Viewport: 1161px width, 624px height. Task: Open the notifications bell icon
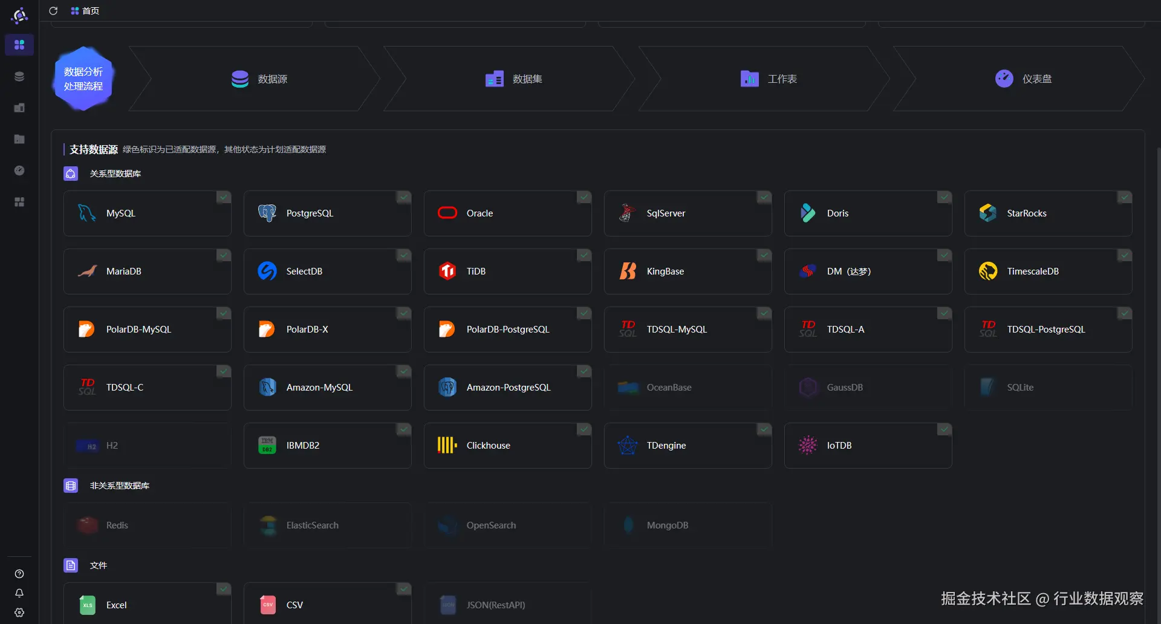pyautogui.click(x=19, y=593)
